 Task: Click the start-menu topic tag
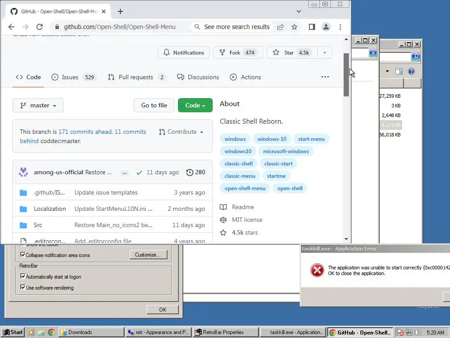[x=311, y=139]
